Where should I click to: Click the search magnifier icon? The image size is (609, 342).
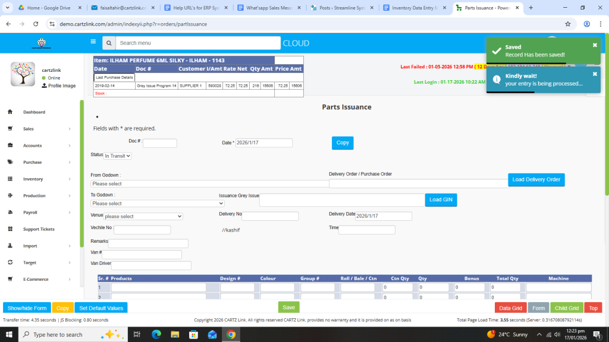click(108, 43)
